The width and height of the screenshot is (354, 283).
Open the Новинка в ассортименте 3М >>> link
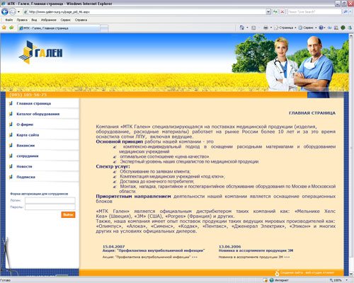(254, 257)
